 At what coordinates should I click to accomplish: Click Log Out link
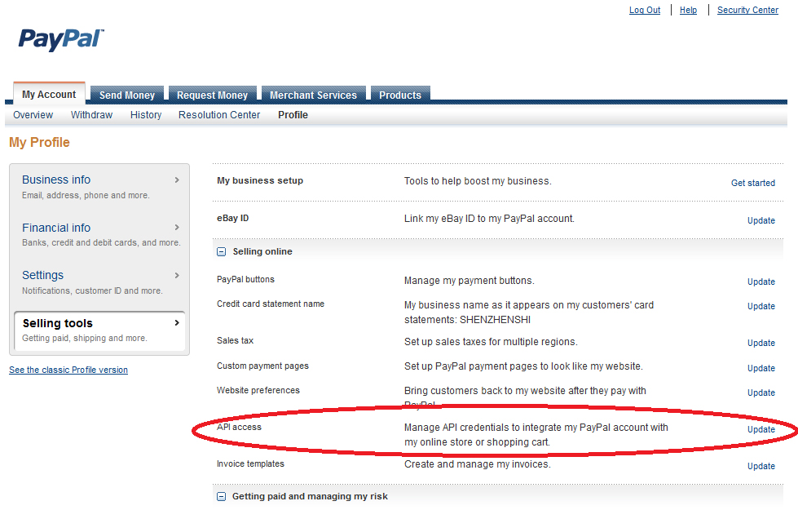(x=645, y=10)
